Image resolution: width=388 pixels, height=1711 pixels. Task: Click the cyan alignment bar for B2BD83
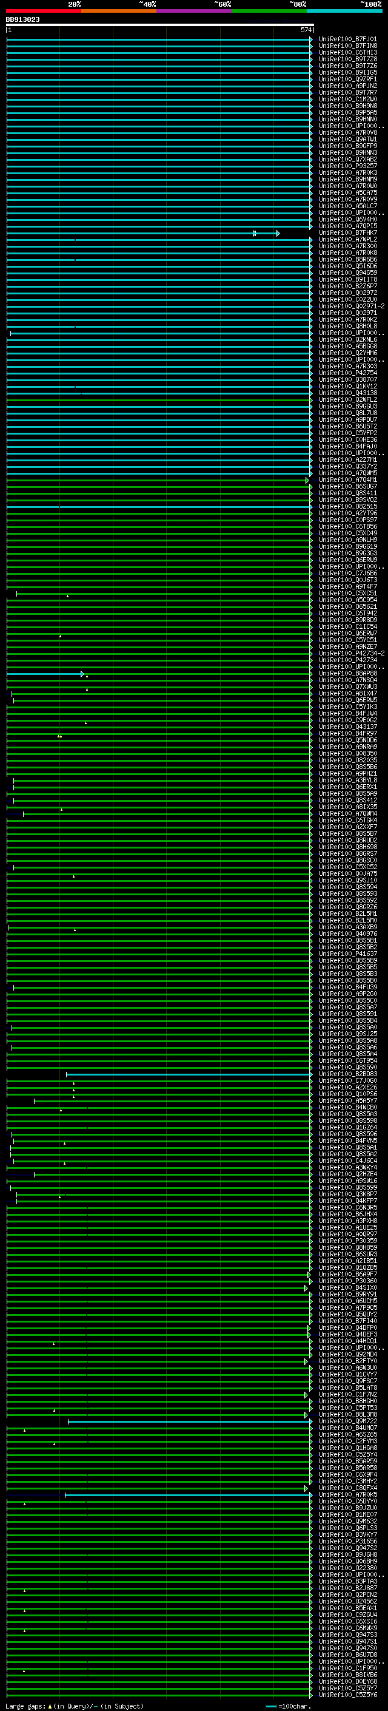(189, 1075)
